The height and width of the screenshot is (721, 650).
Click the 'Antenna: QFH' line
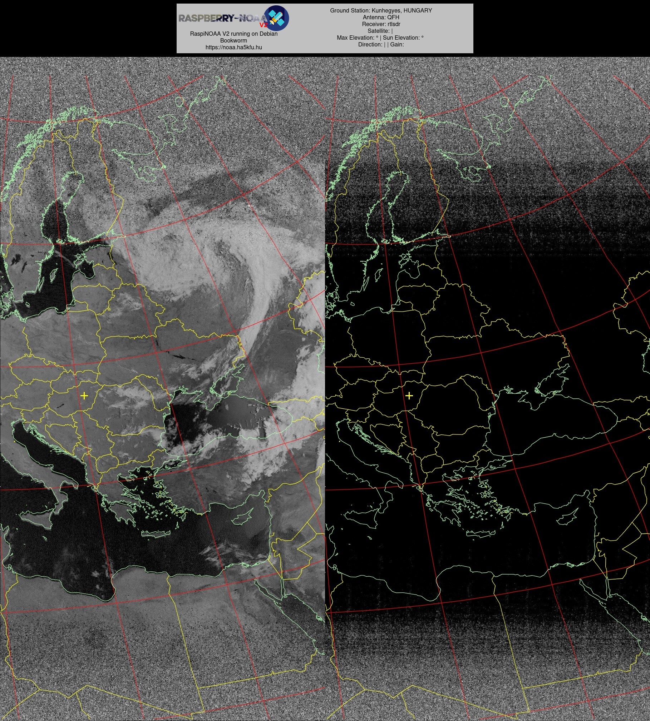point(381,17)
